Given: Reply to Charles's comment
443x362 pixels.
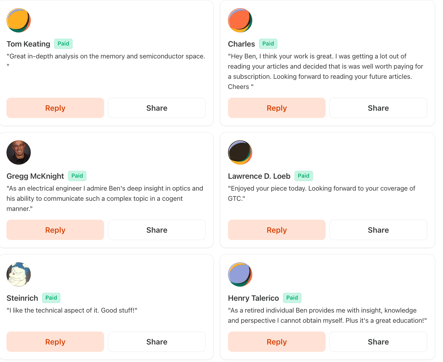Looking at the screenshot, I should pos(277,108).
